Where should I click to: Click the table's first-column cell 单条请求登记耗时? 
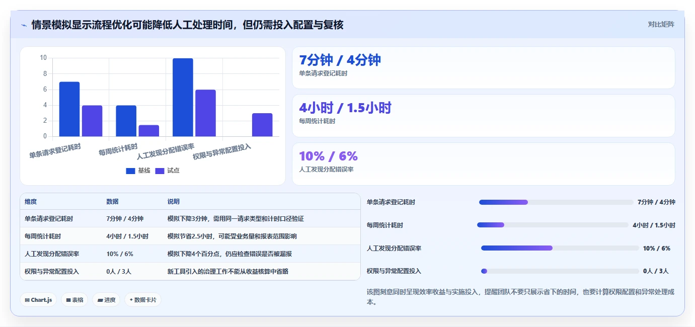coord(49,219)
